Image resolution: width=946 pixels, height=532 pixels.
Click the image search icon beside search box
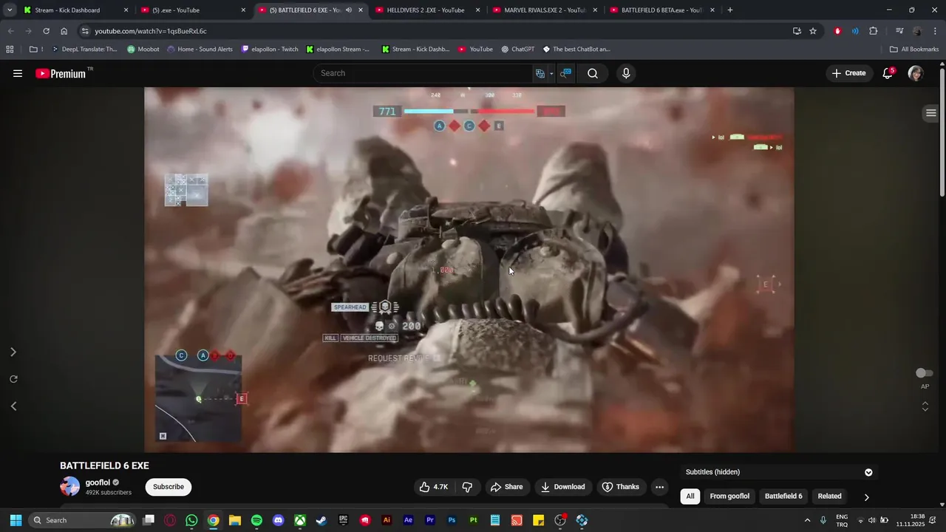pyautogui.click(x=565, y=73)
